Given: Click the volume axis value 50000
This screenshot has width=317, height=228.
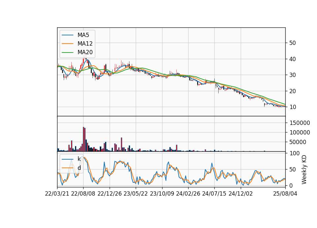Looking at the screenshot, I should pos(298,142).
